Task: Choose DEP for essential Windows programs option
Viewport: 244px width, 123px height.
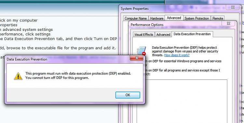Action: coord(183,61)
